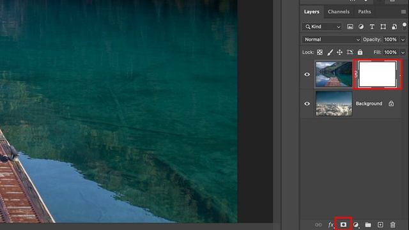Lock all layer attributes
The height and width of the screenshot is (230, 409).
point(360,52)
